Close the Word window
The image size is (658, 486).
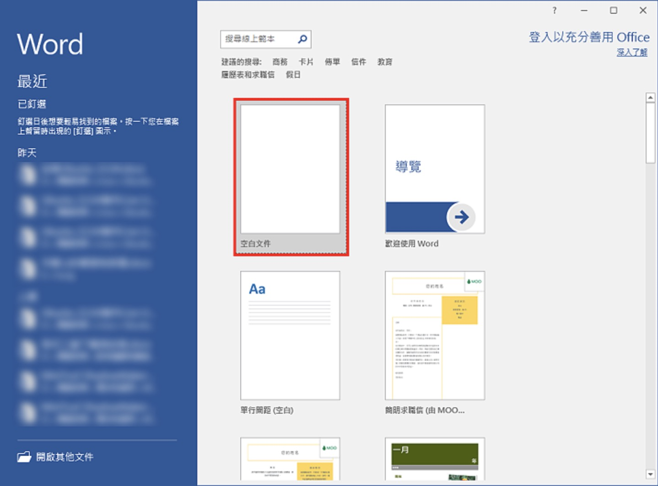coord(643,11)
